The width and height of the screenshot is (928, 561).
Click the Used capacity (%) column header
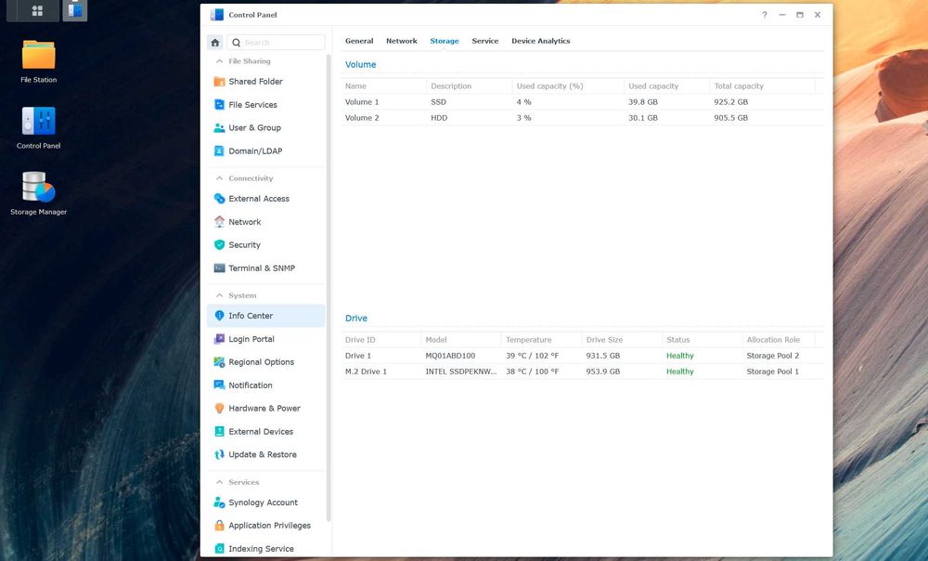point(549,85)
